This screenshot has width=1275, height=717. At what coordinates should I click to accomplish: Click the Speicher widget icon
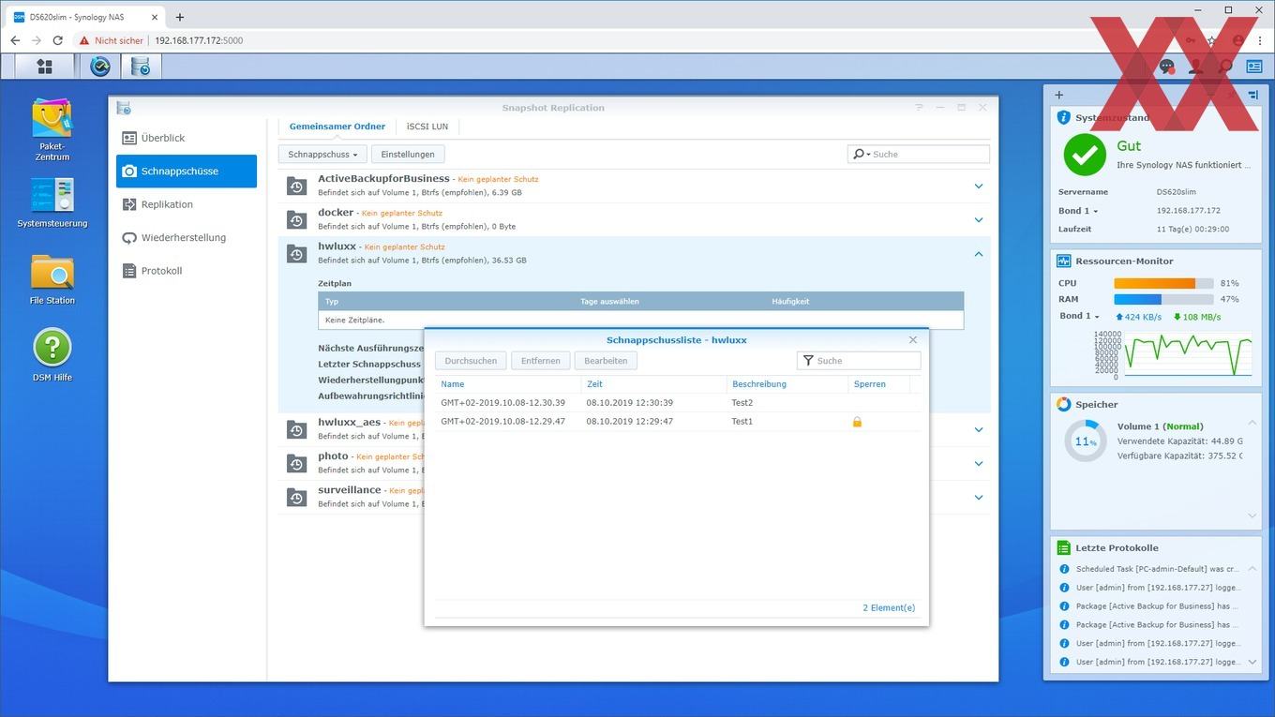click(1064, 405)
